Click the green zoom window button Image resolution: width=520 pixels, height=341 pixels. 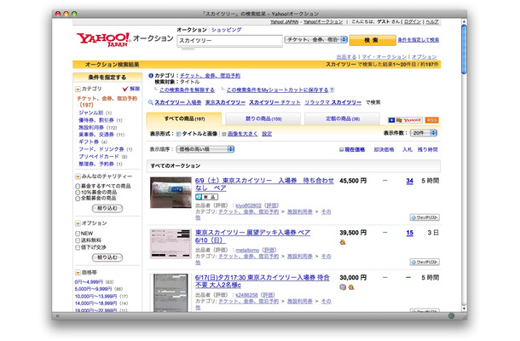74,14
